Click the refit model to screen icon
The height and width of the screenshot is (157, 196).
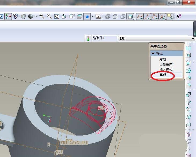[x=57, y=16]
